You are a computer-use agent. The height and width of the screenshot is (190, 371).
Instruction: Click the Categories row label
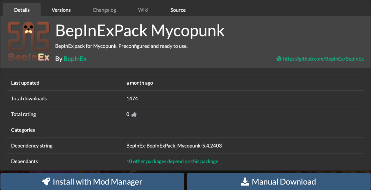pyautogui.click(x=23, y=130)
